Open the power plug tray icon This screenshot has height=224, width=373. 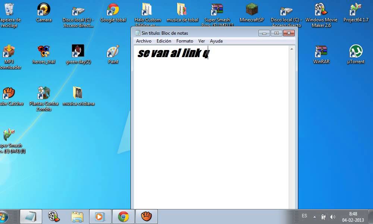pyautogui.click(x=323, y=217)
